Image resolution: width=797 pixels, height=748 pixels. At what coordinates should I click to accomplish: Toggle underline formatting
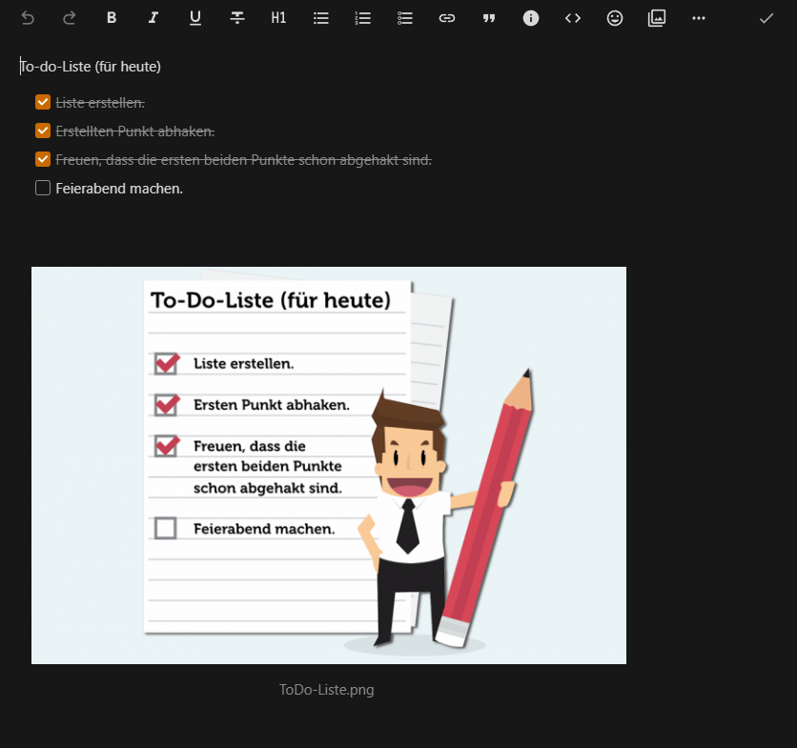pos(195,18)
